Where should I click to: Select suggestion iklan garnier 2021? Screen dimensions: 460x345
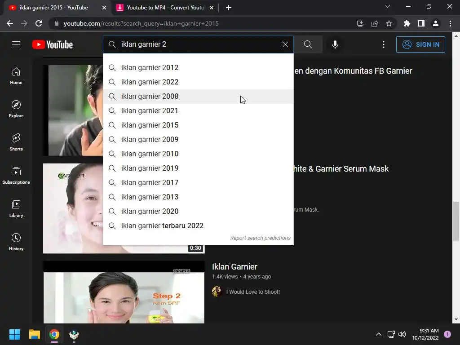tap(198, 111)
